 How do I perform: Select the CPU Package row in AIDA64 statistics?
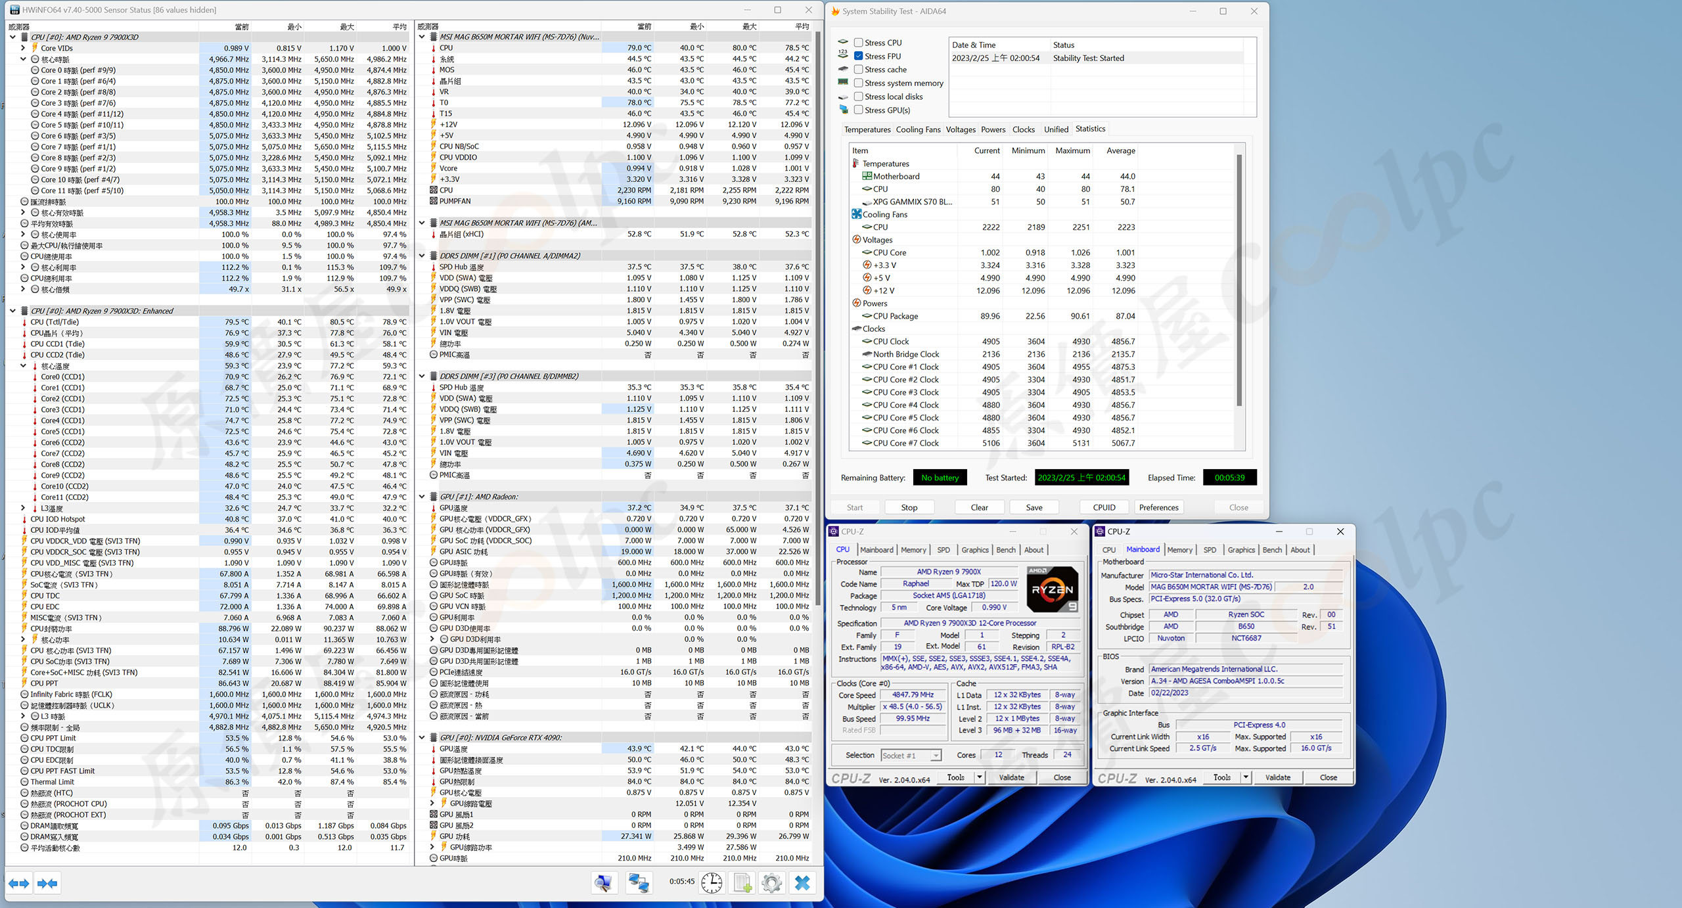(1041, 316)
